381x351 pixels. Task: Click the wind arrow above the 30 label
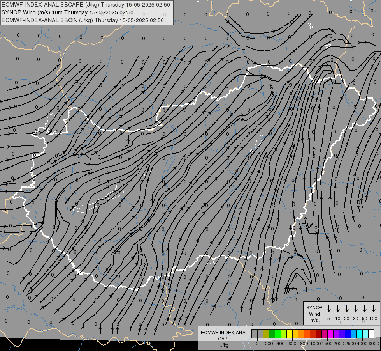[x=355, y=308]
